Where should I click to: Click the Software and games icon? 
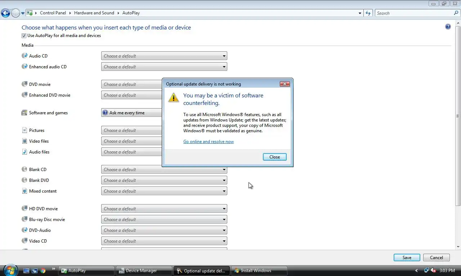click(x=24, y=112)
